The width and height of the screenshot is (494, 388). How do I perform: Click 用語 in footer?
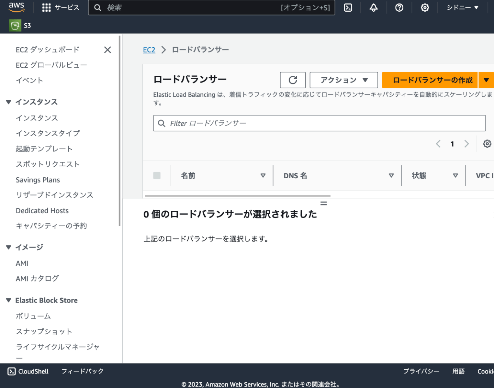click(458, 371)
